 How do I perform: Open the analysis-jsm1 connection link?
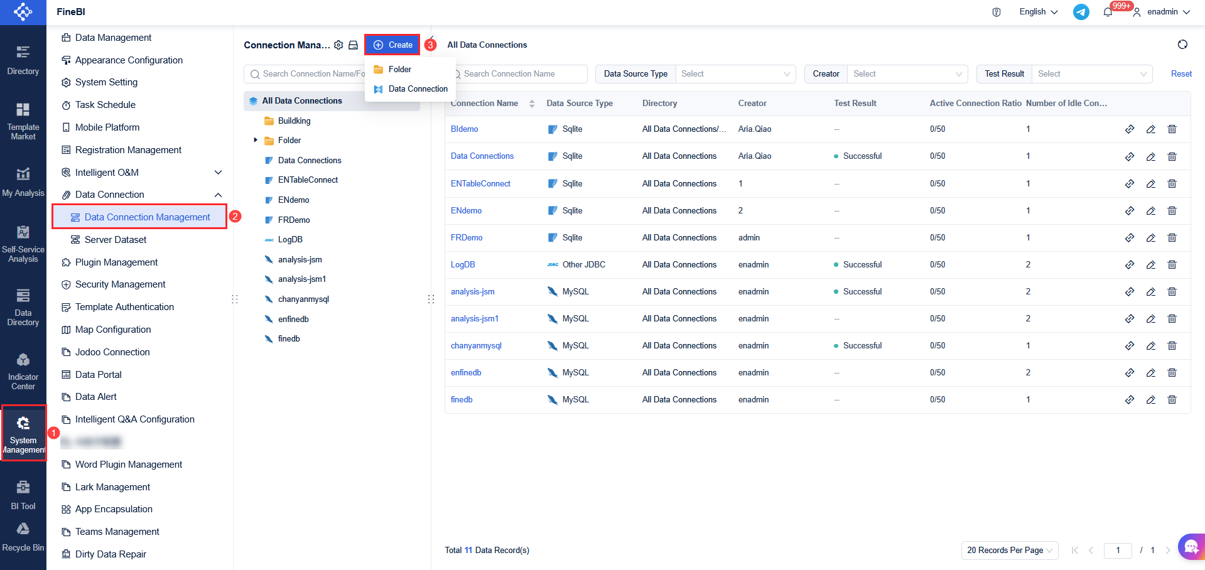click(x=475, y=319)
